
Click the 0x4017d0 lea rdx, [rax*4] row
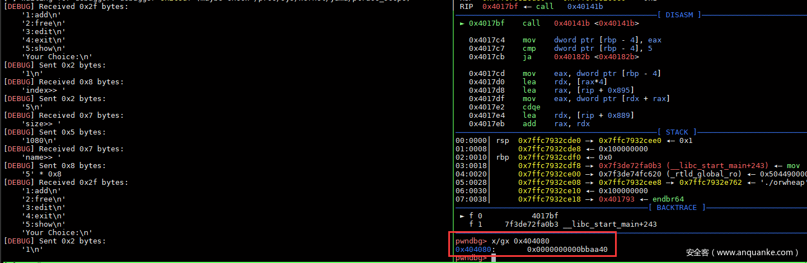[x=539, y=82]
